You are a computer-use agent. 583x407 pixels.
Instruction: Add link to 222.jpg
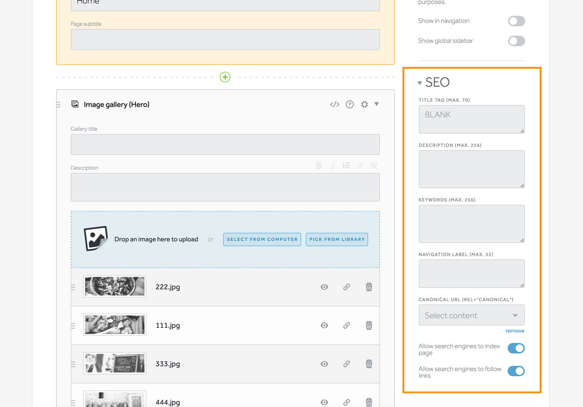347,287
